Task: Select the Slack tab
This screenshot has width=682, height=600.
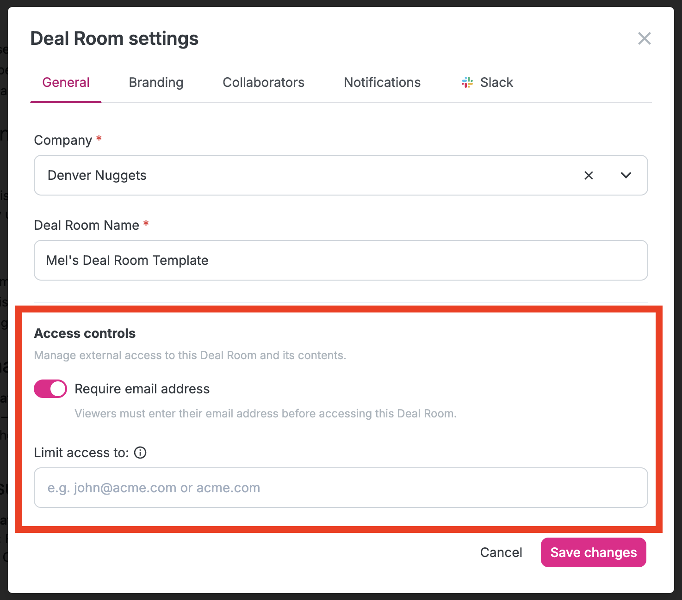Action: [487, 82]
